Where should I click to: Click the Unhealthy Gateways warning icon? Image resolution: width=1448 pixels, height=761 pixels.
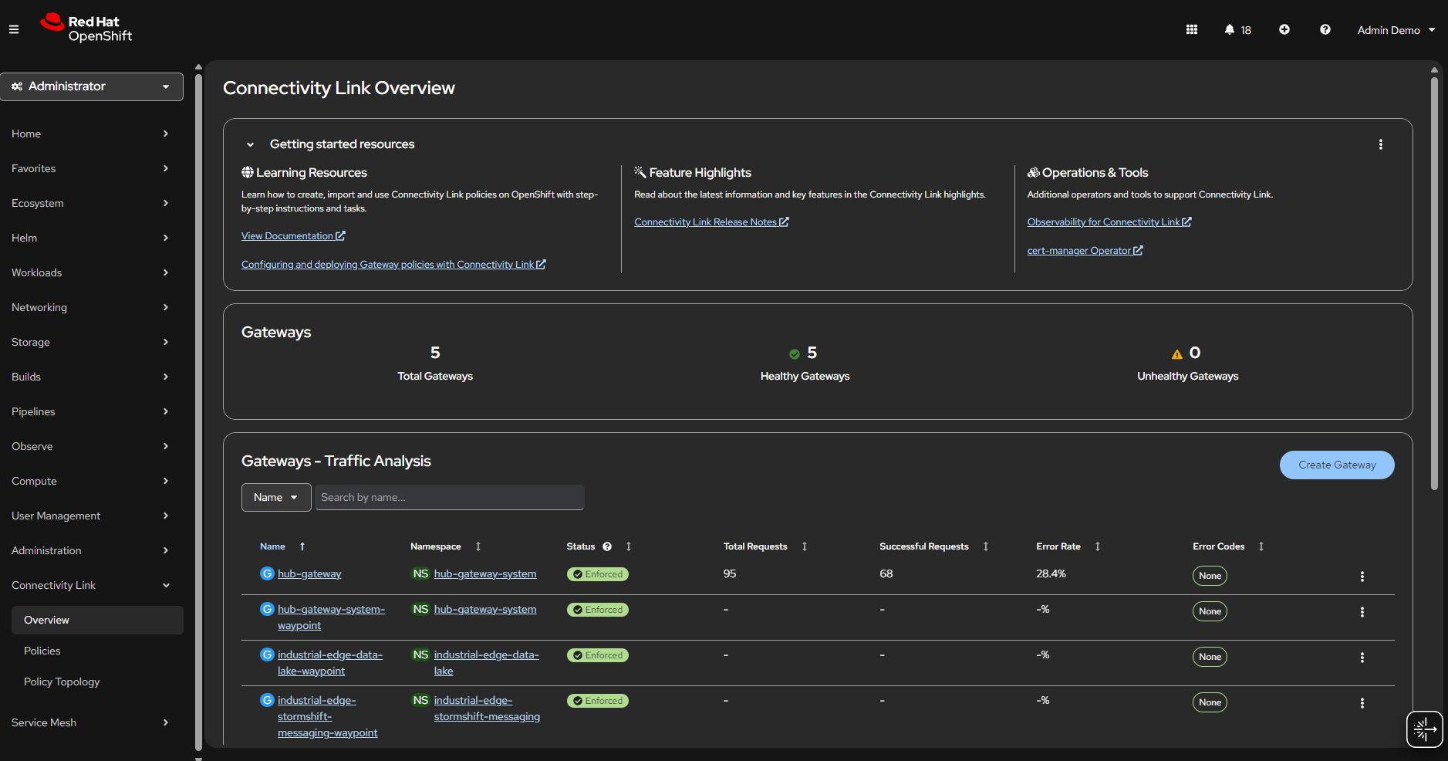point(1177,354)
